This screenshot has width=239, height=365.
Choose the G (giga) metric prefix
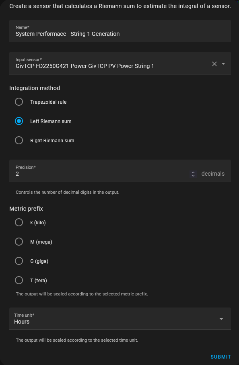(x=19, y=261)
